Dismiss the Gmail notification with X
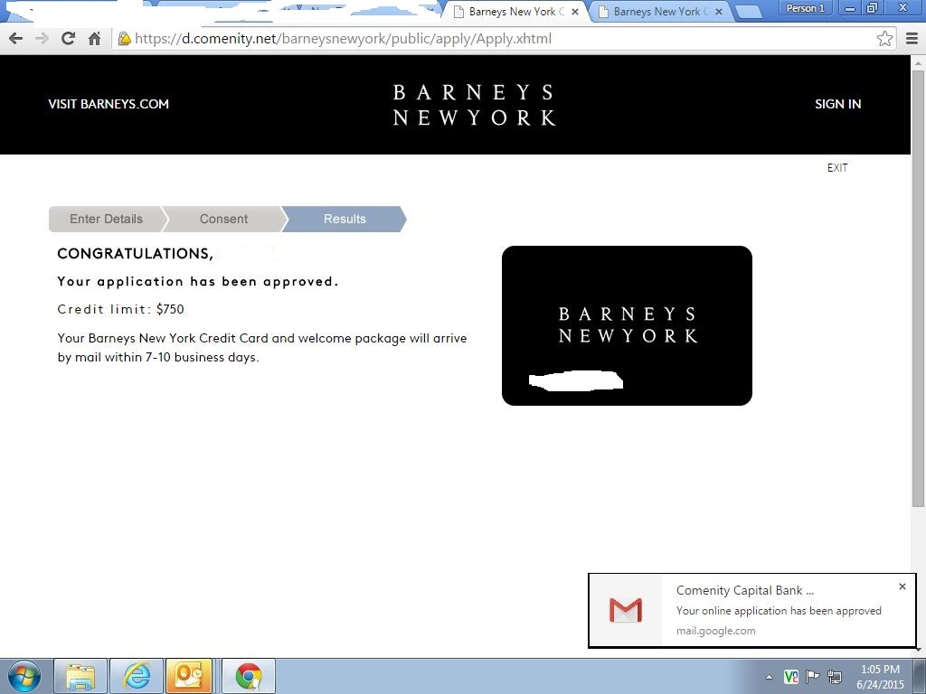Image resolution: width=926 pixels, height=694 pixels. click(902, 586)
